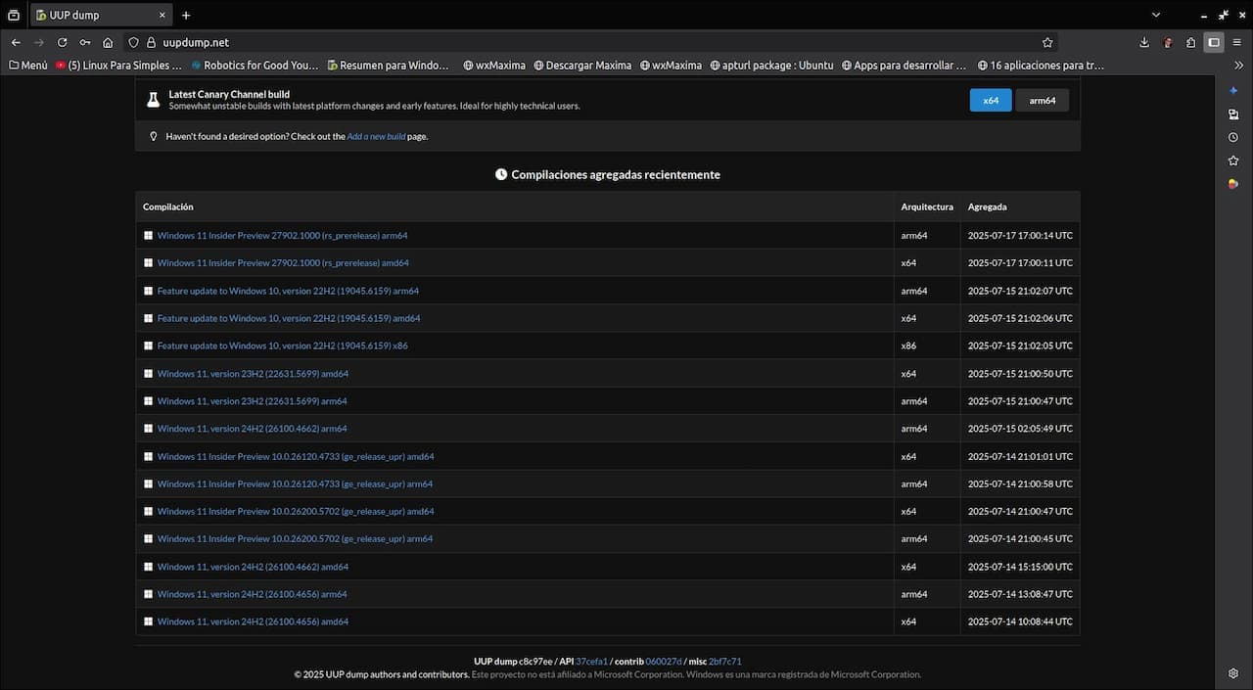Open History from the sidebar clock icon
1253x690 pixels.
[1233, 137]
